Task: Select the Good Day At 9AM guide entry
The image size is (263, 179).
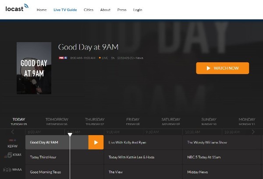Action: 57,143
